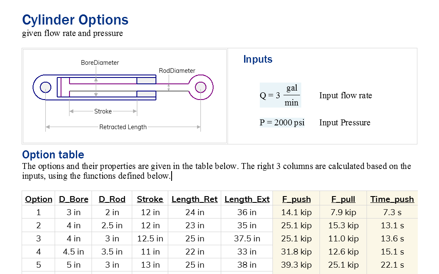
Task: Click the Cylinder Options title heading
Action: [x=75, y=20]
